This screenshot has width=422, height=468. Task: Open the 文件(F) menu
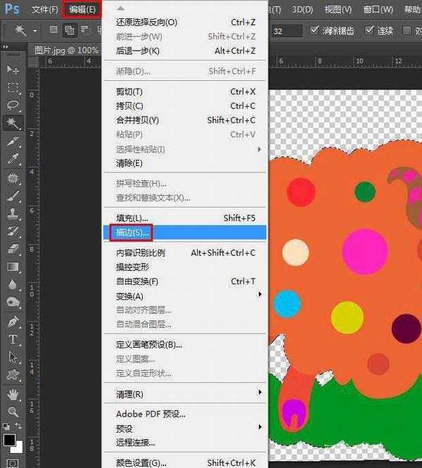click(44, 9)
